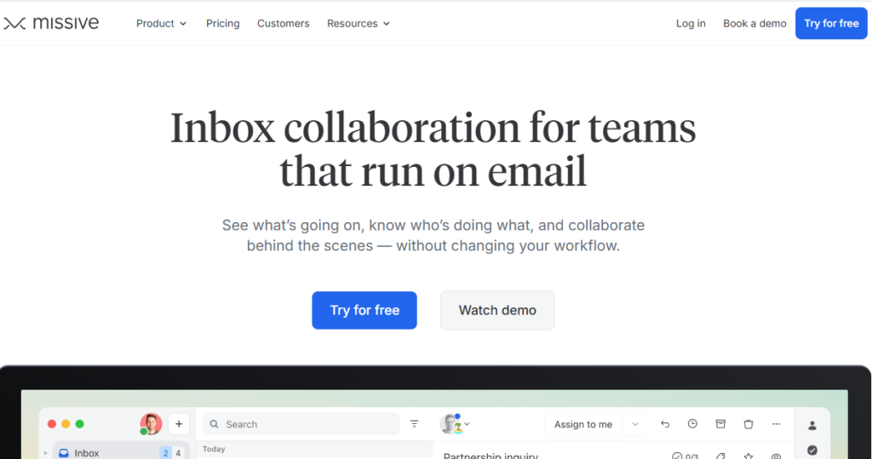Click the archive box icon
This screenshot has width=872, height=459.
coord(720,424)
